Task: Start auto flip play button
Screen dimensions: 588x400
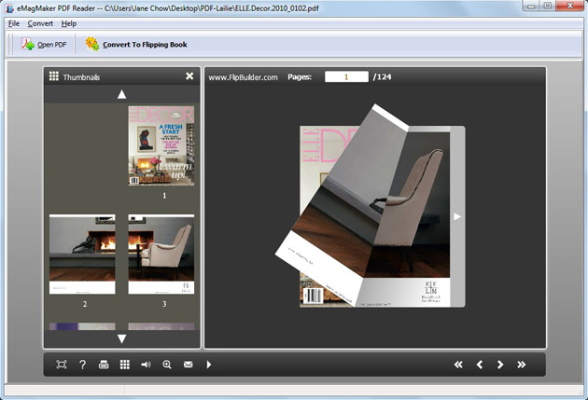Action: point(209,365)
